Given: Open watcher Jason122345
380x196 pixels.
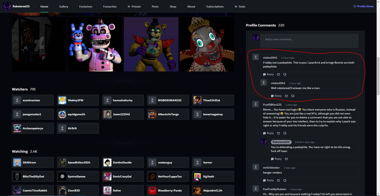Looking at the screenshot, I should (123, 114).
